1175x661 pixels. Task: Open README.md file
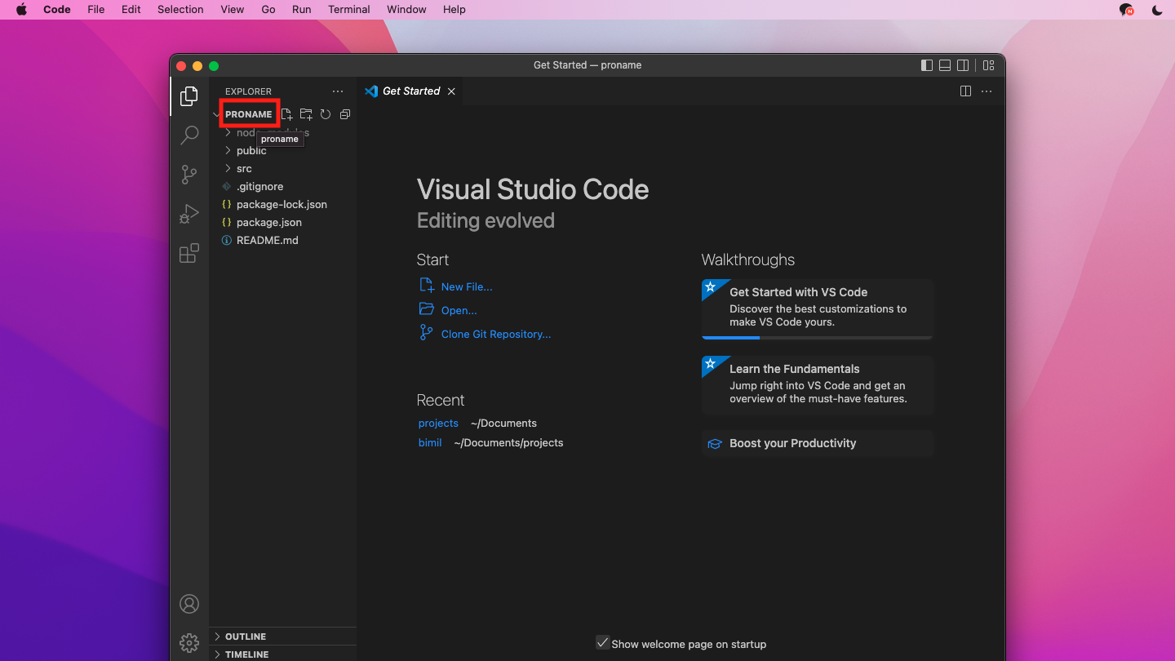click(x=282, y=240)
